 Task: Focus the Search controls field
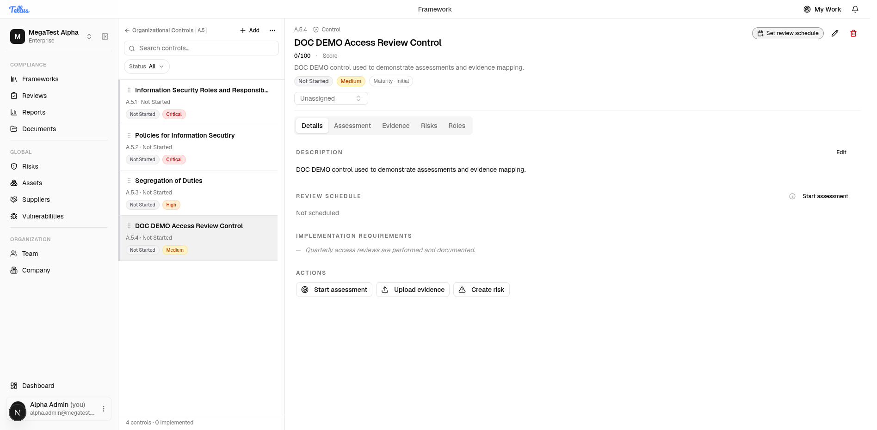201,48
